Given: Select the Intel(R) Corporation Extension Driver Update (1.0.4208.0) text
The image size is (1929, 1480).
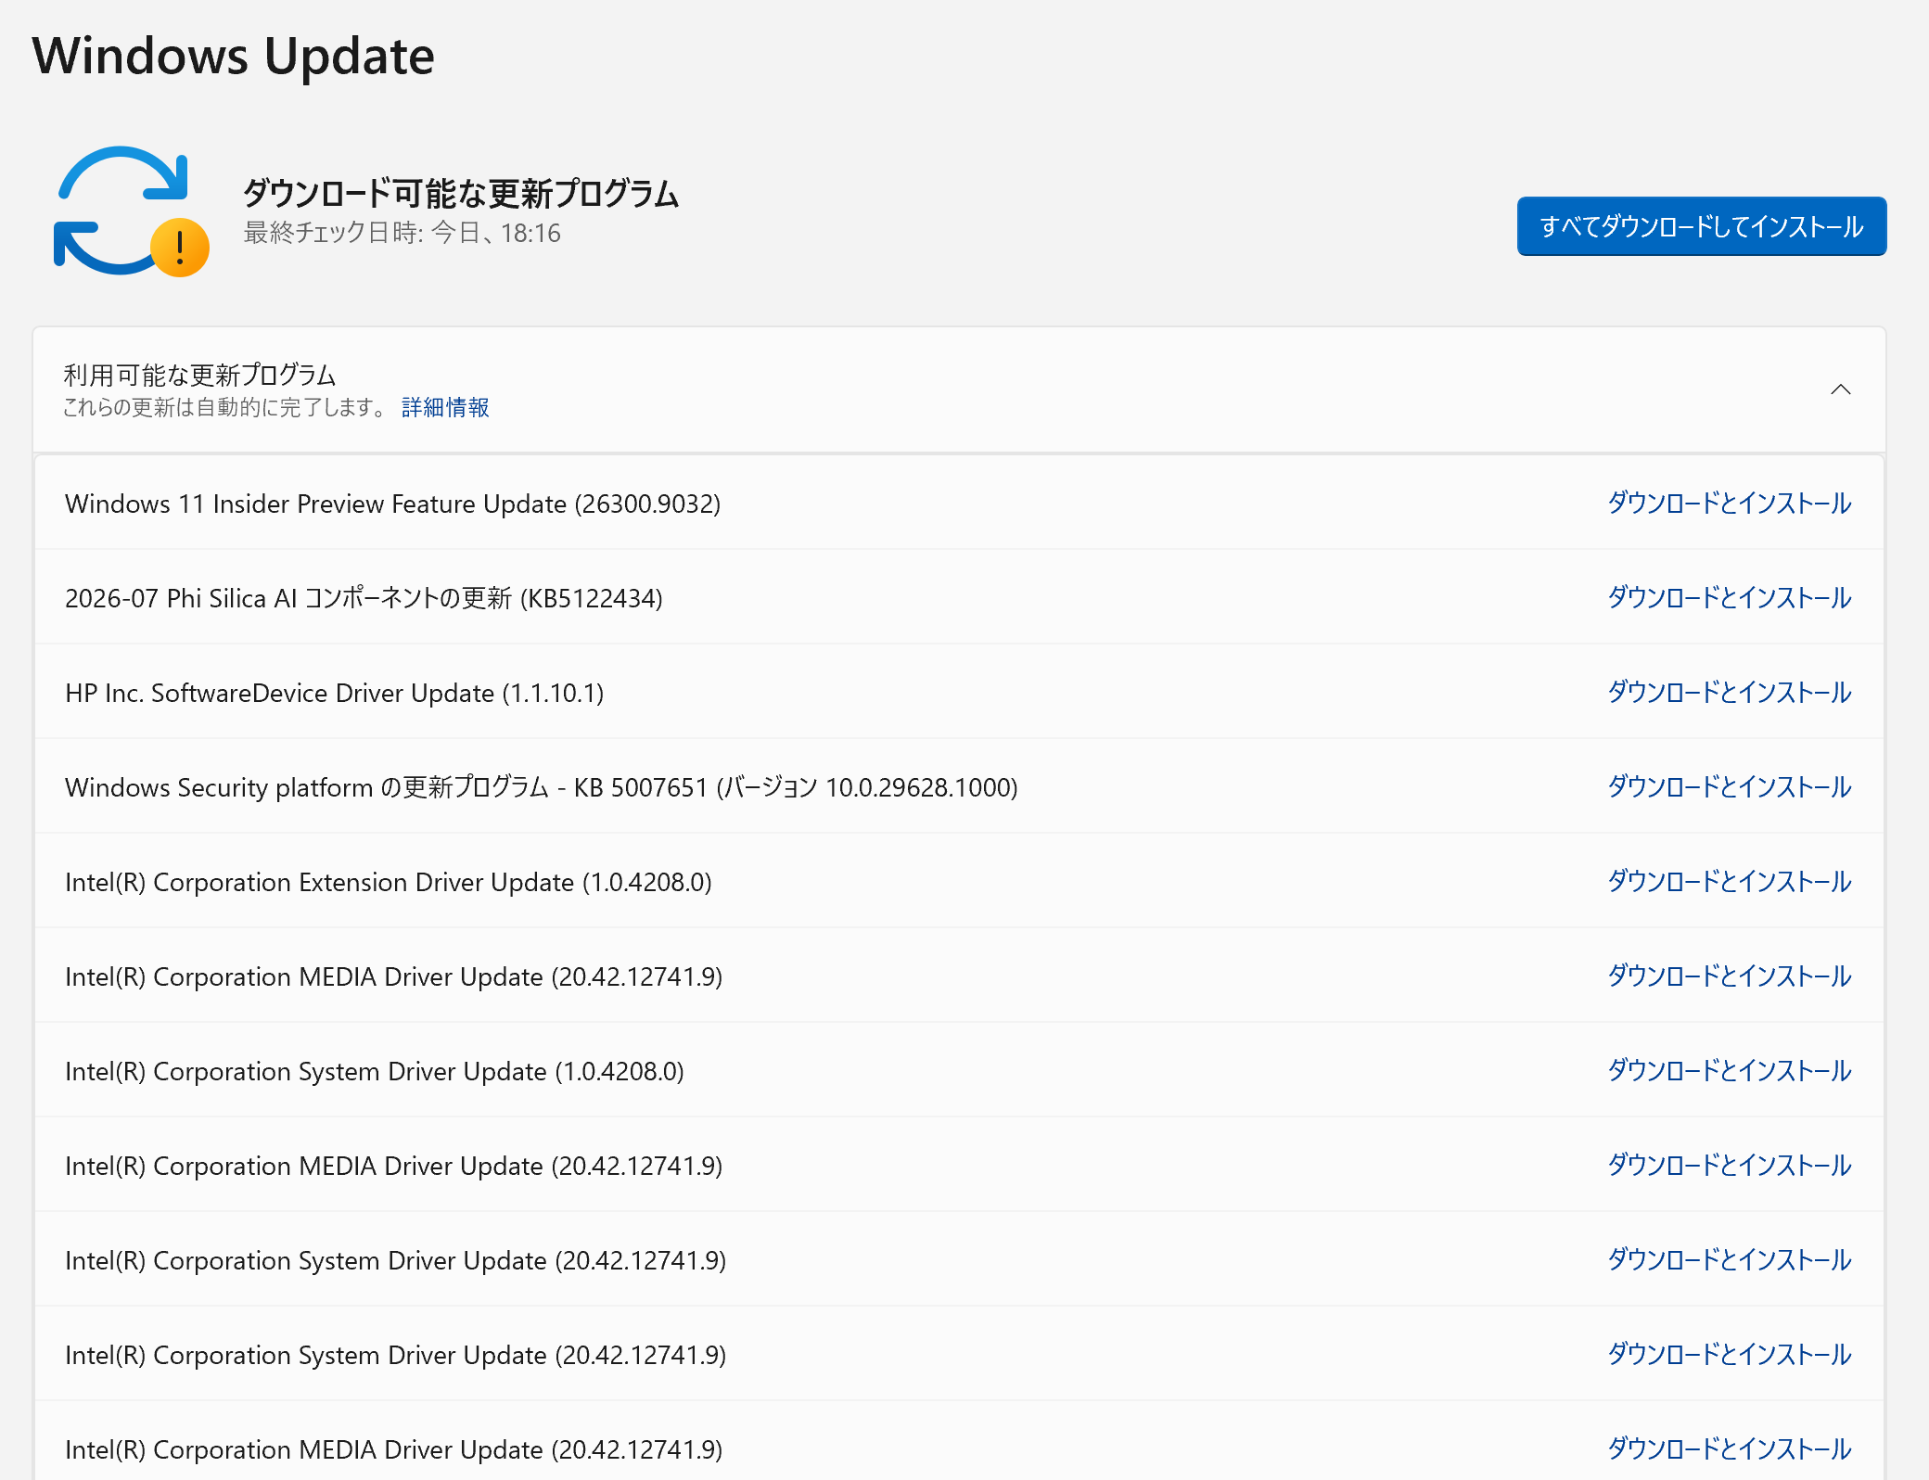Looking at the screenshot, I should (x=388, y=882).
